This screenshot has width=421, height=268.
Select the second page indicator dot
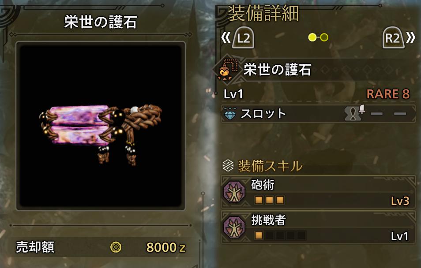(324, 37)
